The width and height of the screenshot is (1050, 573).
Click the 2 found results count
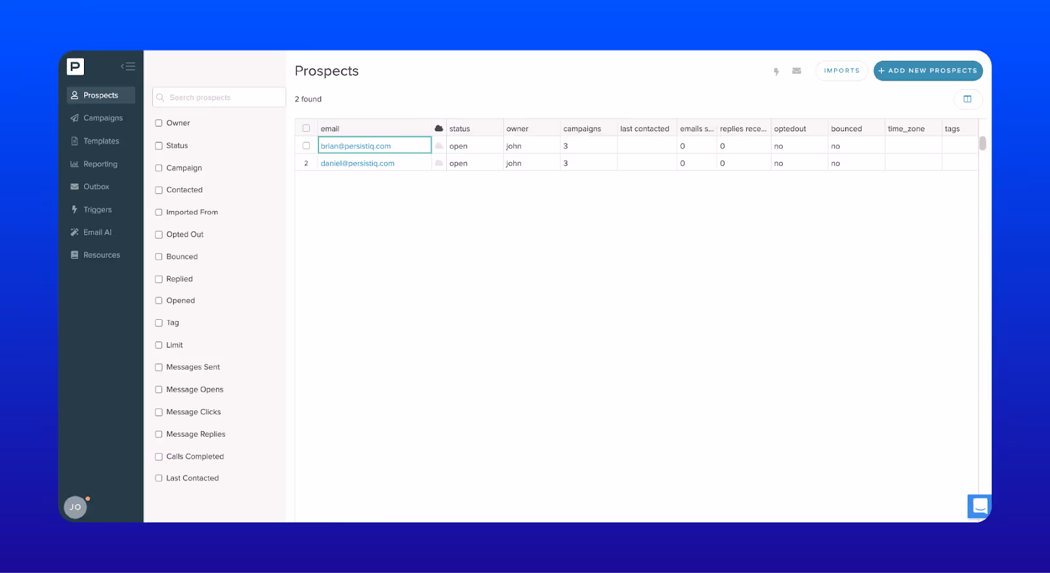click(308, 99)
